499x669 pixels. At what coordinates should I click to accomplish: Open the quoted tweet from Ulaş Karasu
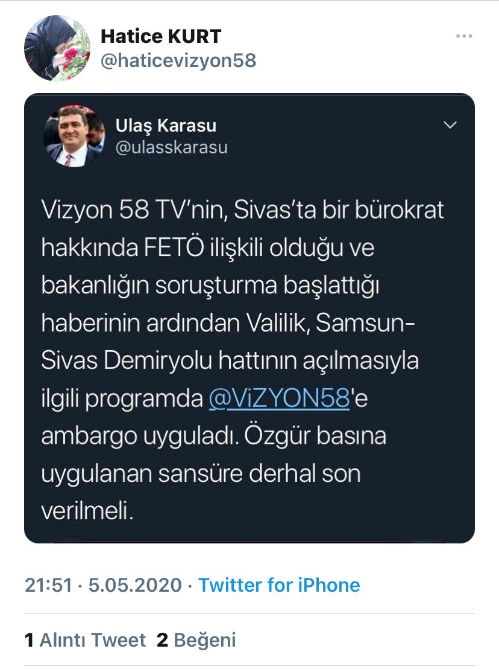click(x=249, y=318)
